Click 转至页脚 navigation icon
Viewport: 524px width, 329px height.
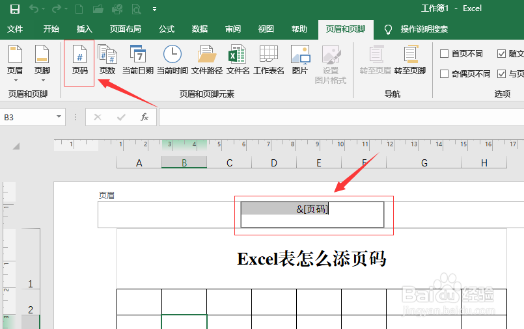pos(410,60)
